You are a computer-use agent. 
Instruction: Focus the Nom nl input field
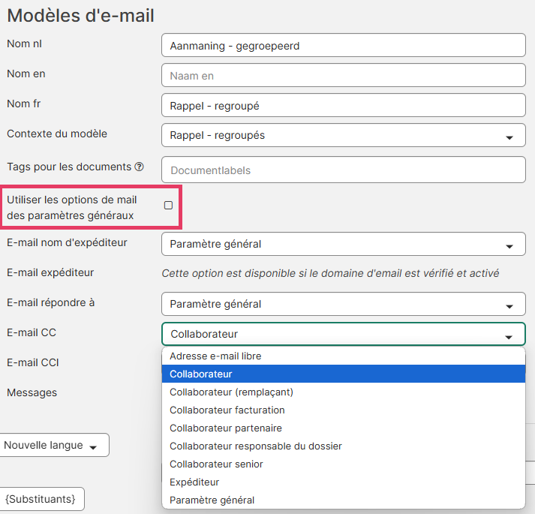click(x=343, y=45)
